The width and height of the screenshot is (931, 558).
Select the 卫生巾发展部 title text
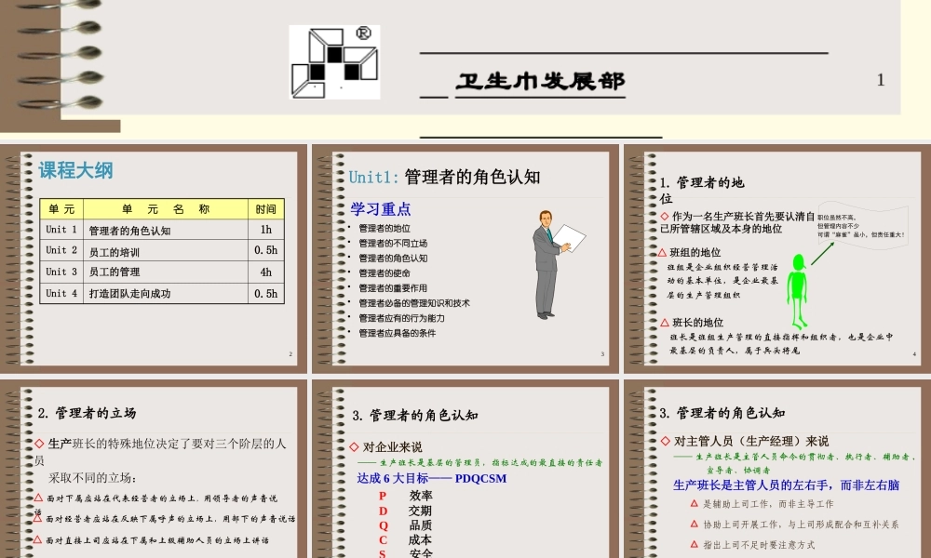540,81
